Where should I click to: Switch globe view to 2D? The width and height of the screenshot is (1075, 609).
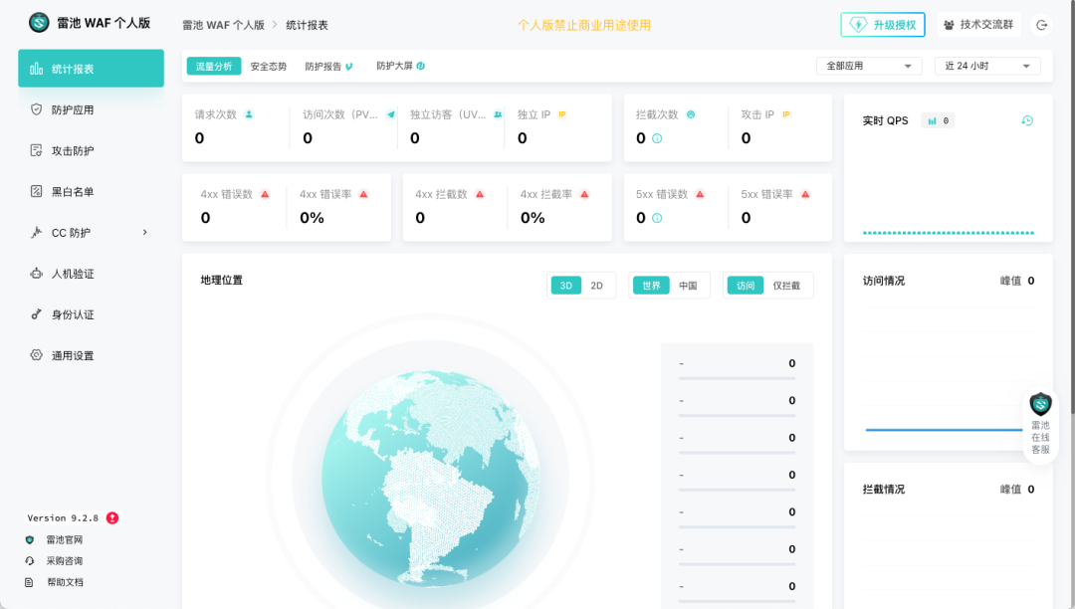tap(597, 286)
